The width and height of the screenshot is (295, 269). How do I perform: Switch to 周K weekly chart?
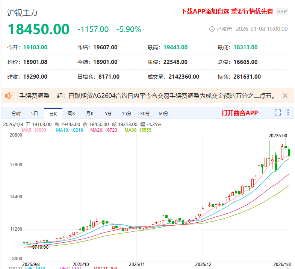point(71,113)
